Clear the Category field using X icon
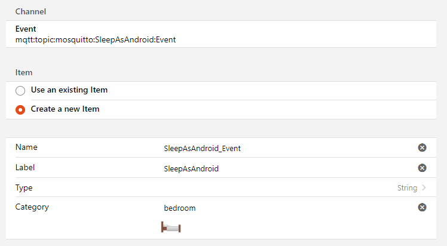This screenshot has height=246, width=447. [422, 207]
